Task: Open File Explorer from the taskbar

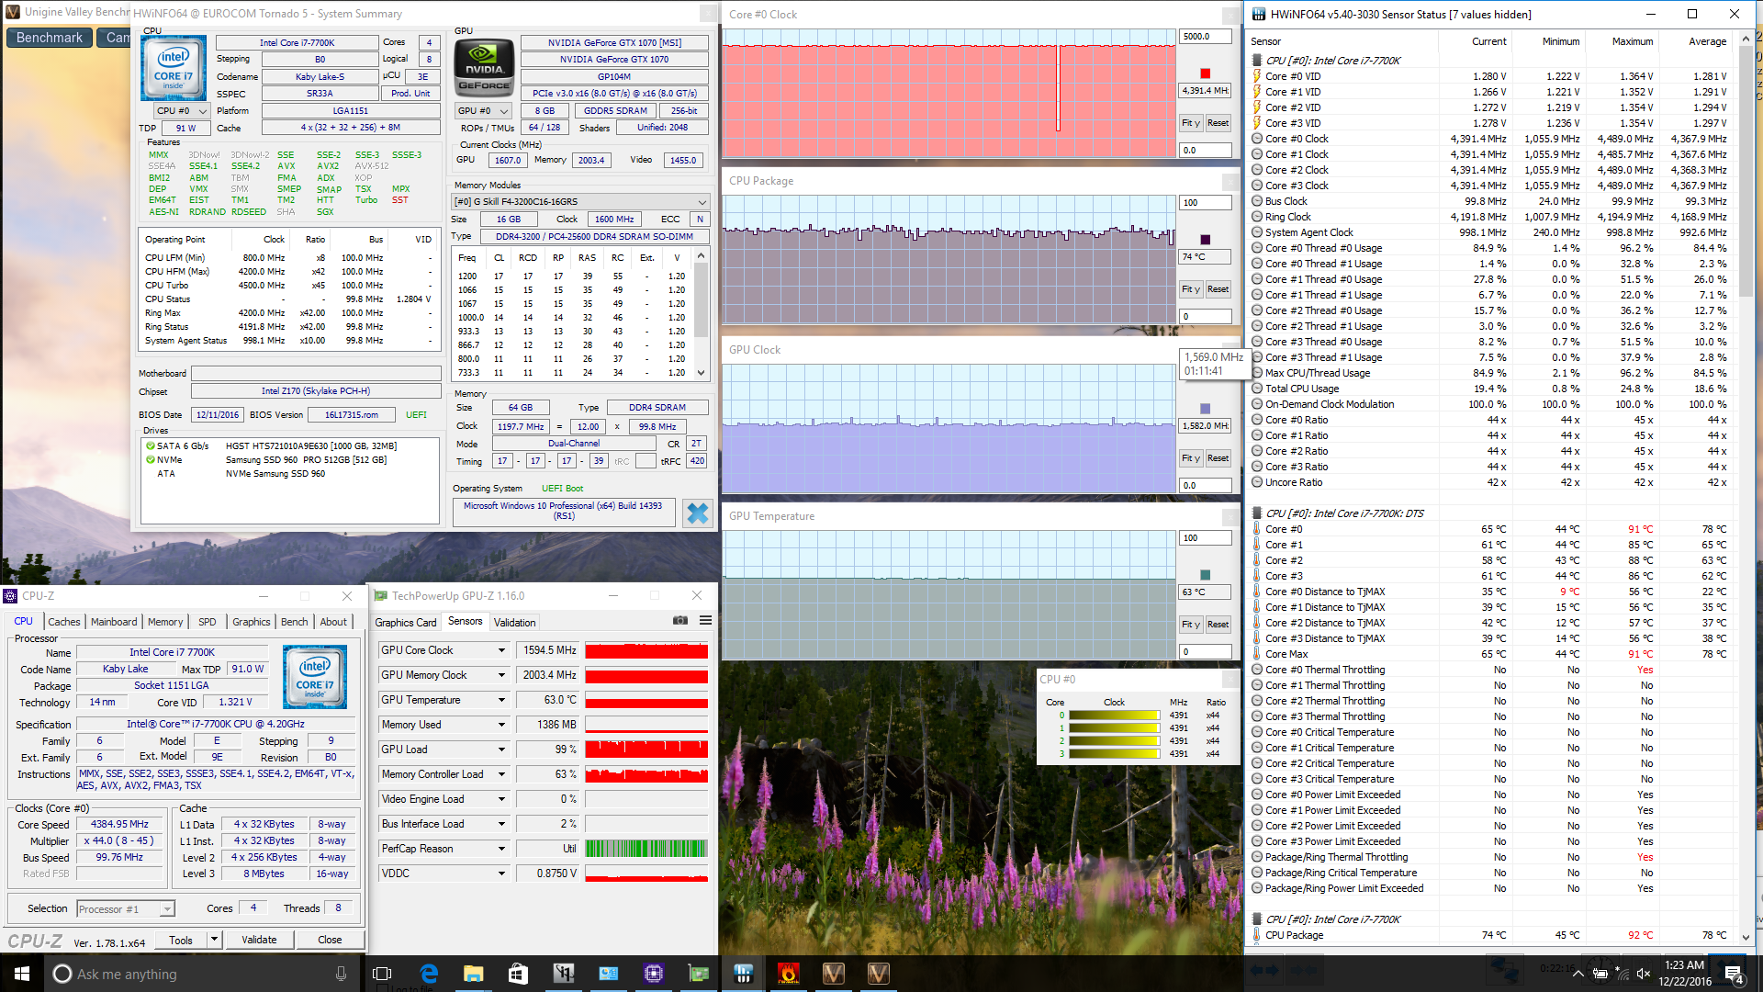Action: point(473,974)
